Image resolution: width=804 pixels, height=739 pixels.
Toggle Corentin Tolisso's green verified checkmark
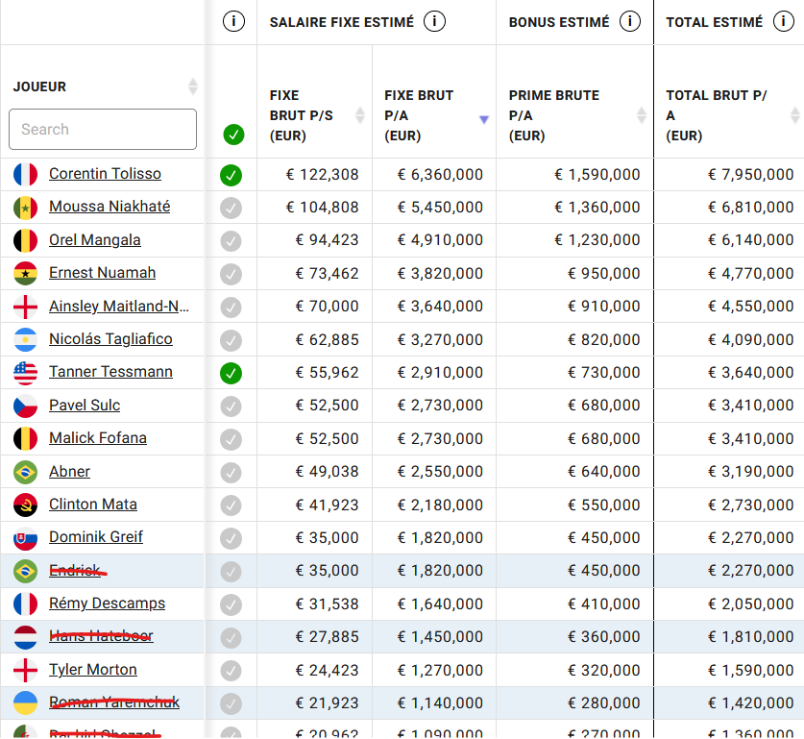[x=231, y=176]
